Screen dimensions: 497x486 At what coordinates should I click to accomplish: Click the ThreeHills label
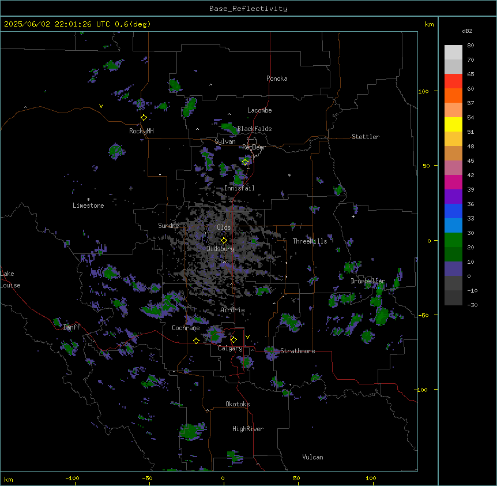click(x=310, y=241)
